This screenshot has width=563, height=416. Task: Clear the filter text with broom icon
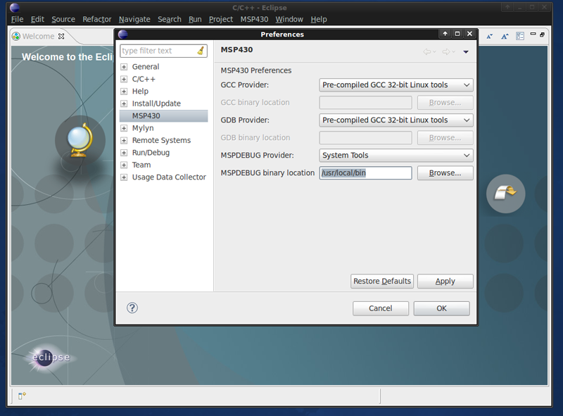pos(201,51)
